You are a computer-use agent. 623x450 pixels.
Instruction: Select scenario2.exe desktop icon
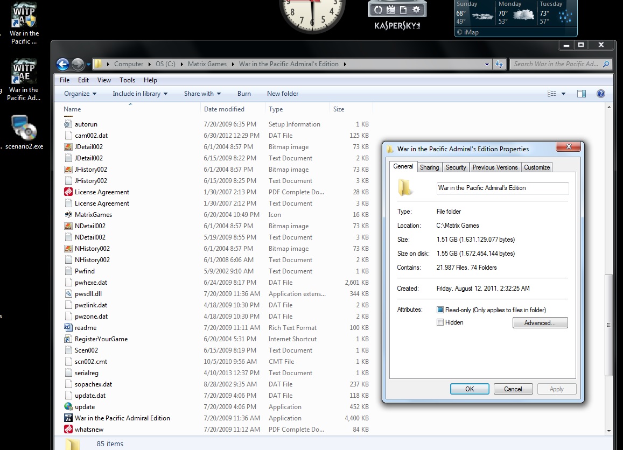(x=24, y=132)
